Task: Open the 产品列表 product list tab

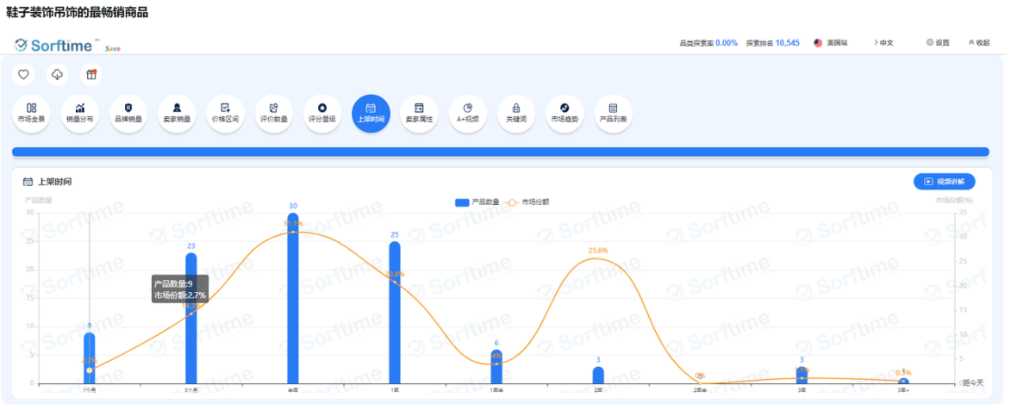Action: point(613,114)
